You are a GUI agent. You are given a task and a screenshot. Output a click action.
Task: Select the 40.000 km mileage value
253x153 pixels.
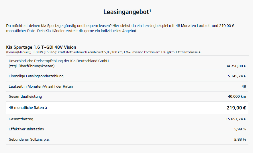pos(237,96)
